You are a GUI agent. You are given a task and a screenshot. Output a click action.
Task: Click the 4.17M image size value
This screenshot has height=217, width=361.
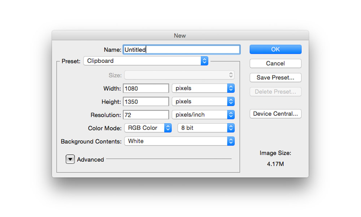coord(275,164)
